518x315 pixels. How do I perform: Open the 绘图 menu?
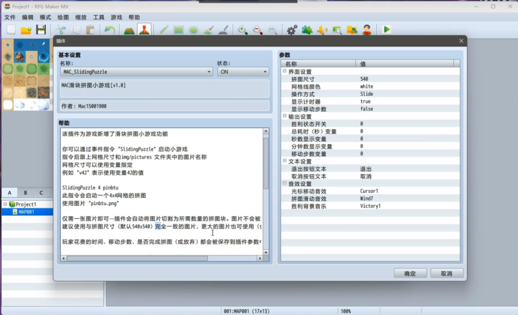(x=63, y=17)
